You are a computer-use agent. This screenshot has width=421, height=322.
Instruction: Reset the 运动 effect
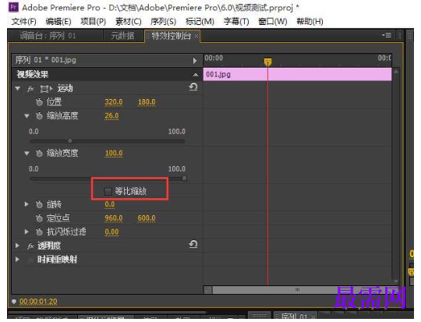click(193, 87)
